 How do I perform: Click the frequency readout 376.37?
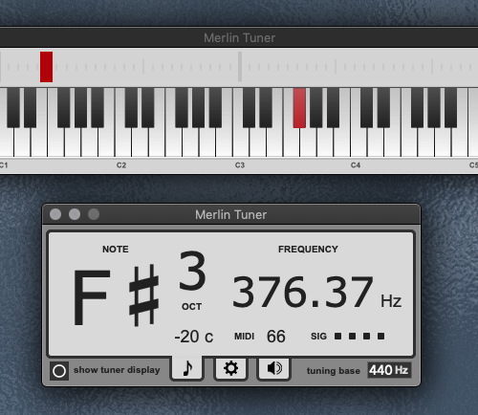point(303,292)
